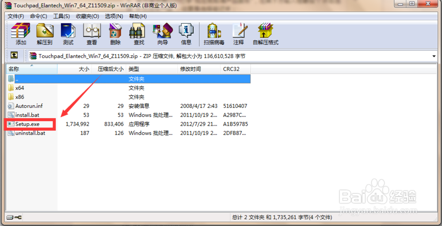Go up one folder level button
The height and width of the screenshot is (226, 442).
point(14,56)
